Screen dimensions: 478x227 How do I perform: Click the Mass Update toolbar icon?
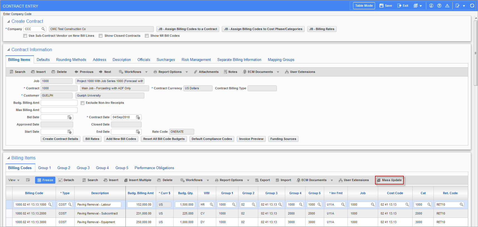click(379, 180)
